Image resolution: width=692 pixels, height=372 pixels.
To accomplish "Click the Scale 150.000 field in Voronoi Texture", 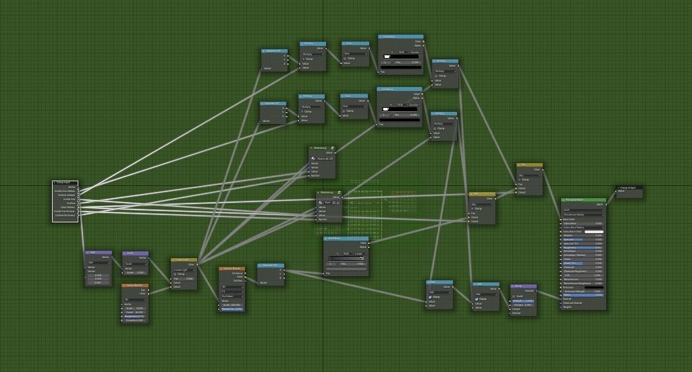I will [232, 305].
